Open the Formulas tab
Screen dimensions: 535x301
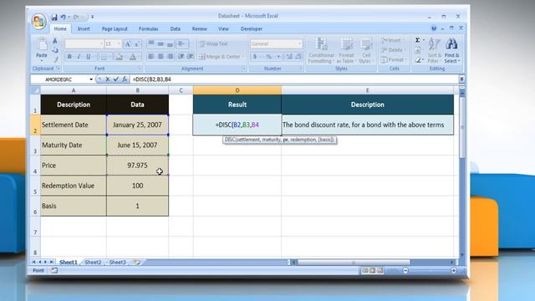(x=149, y=29)
